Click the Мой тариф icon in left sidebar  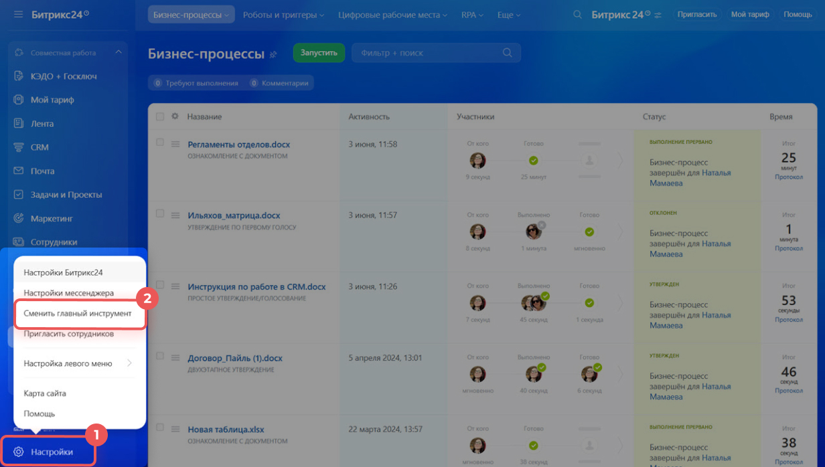click(19, 100)
